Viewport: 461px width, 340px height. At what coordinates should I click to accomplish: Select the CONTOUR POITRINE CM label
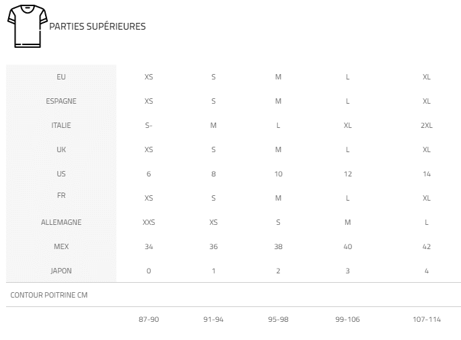point(49,295)
